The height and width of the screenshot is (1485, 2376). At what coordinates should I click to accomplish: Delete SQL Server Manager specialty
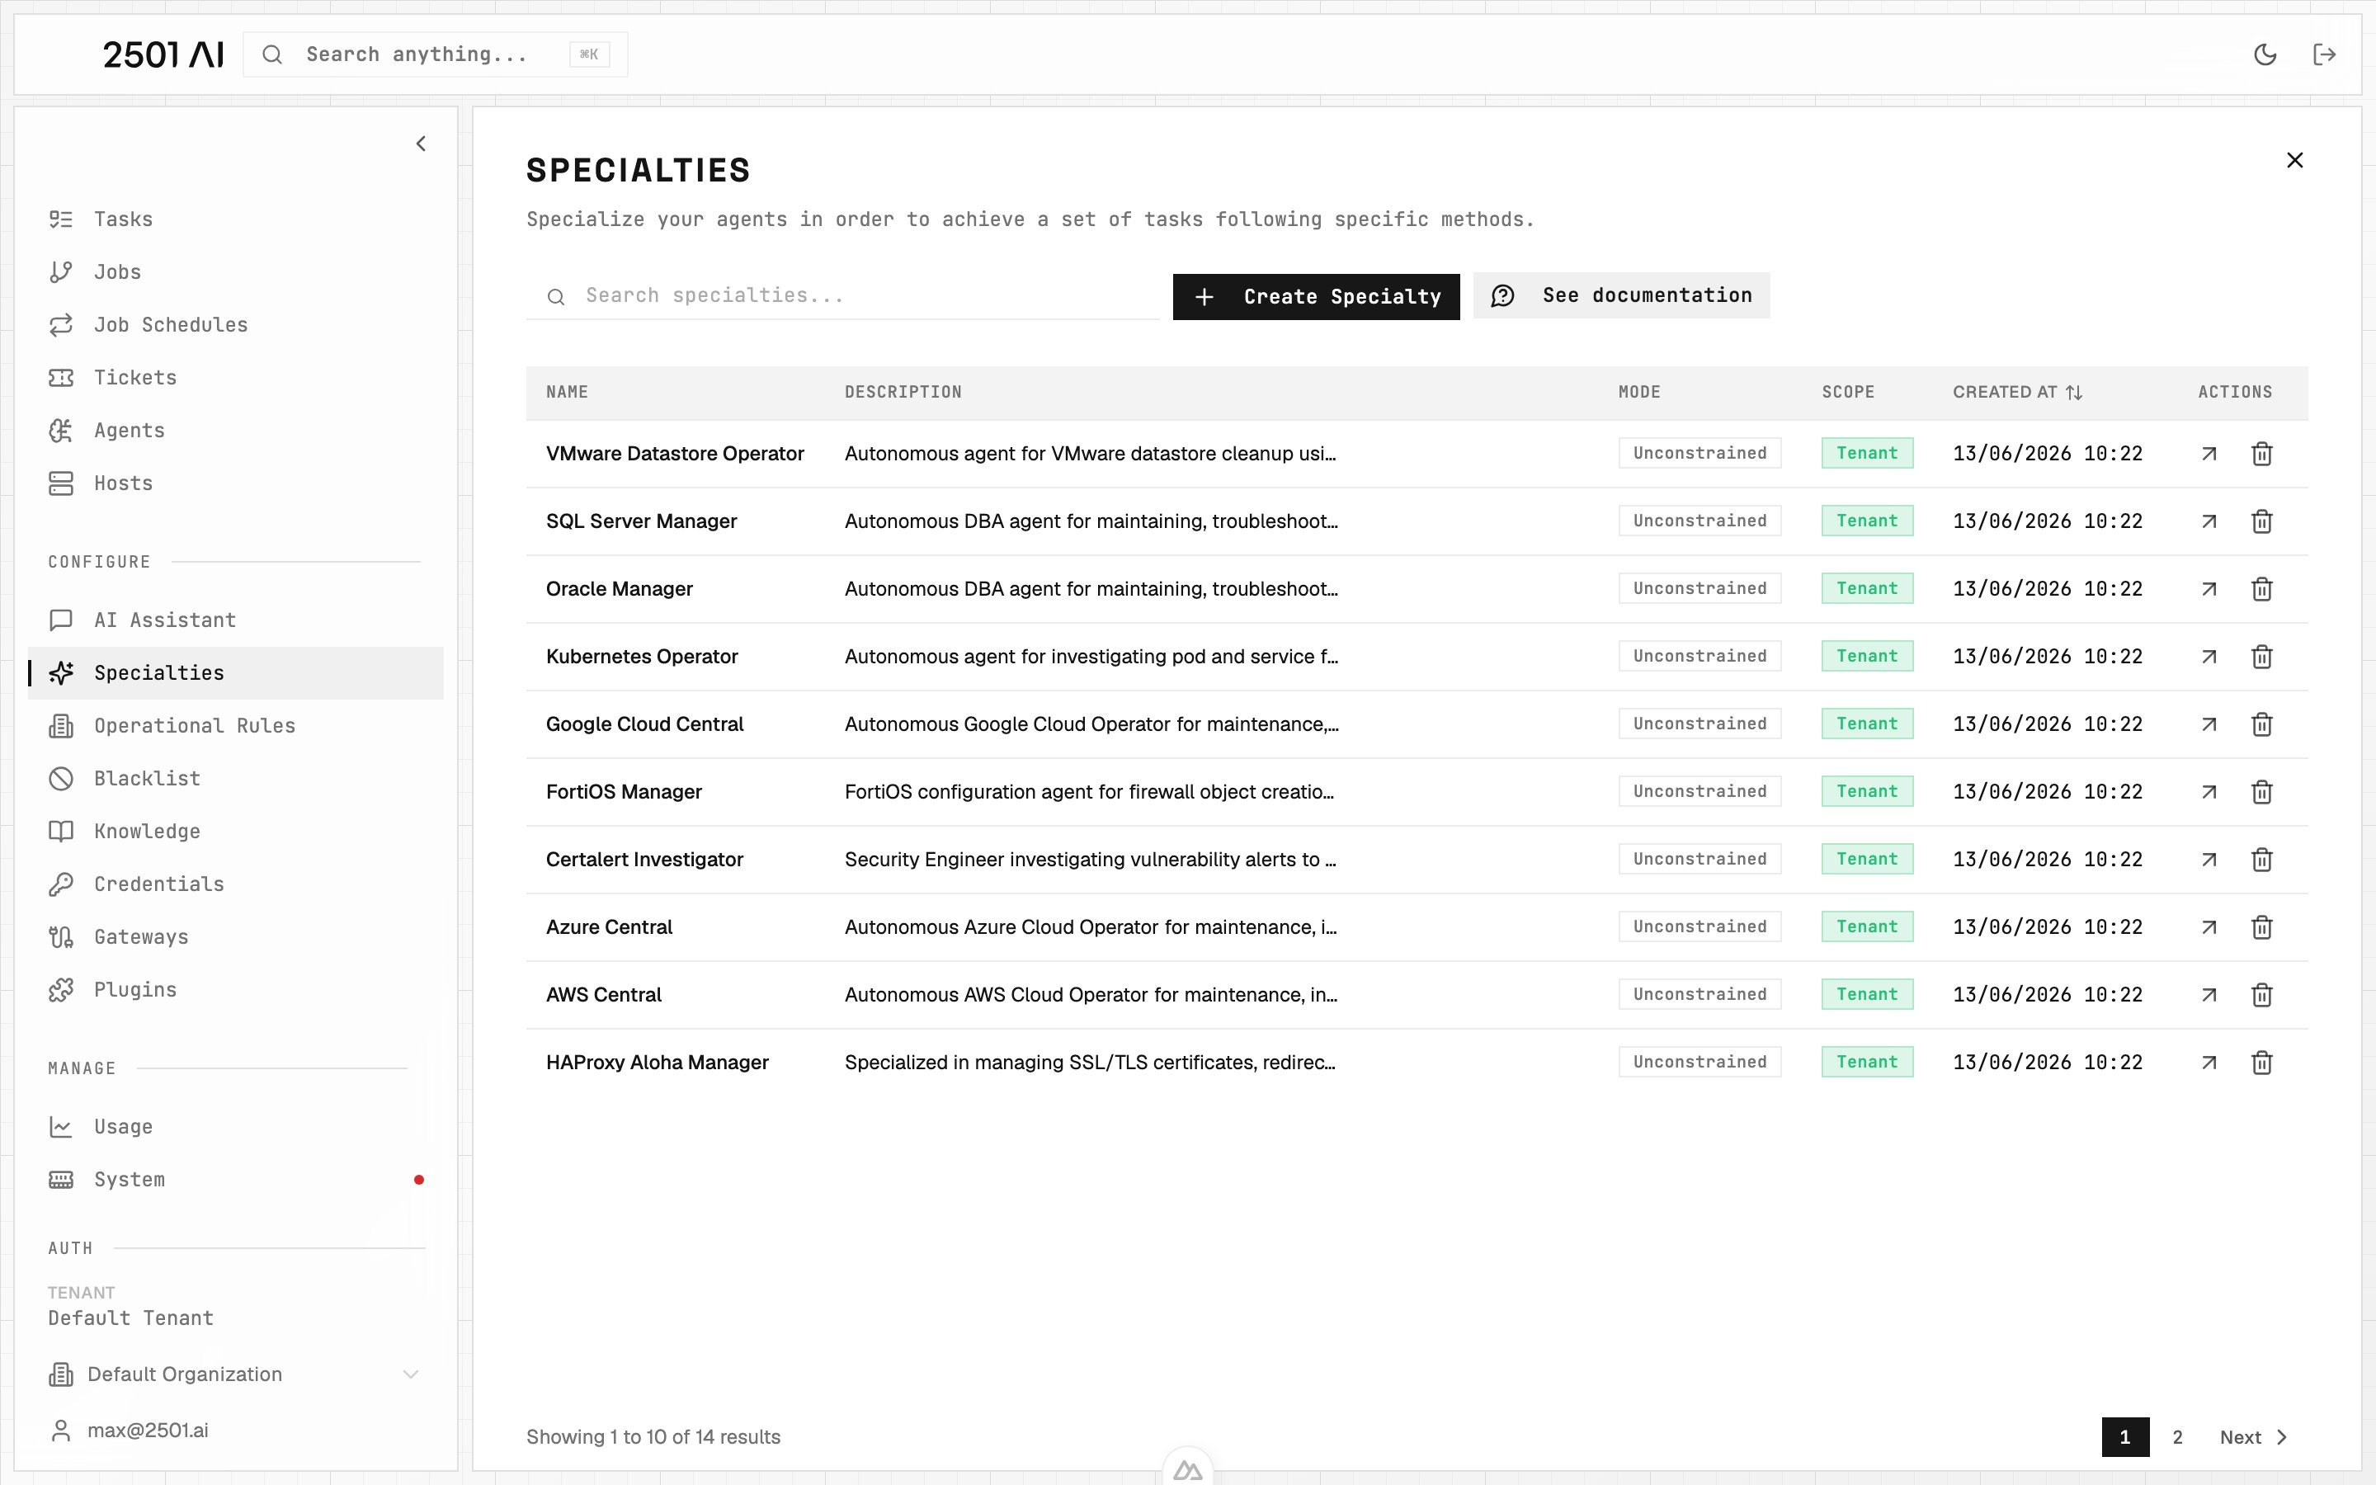[2262, 521]
